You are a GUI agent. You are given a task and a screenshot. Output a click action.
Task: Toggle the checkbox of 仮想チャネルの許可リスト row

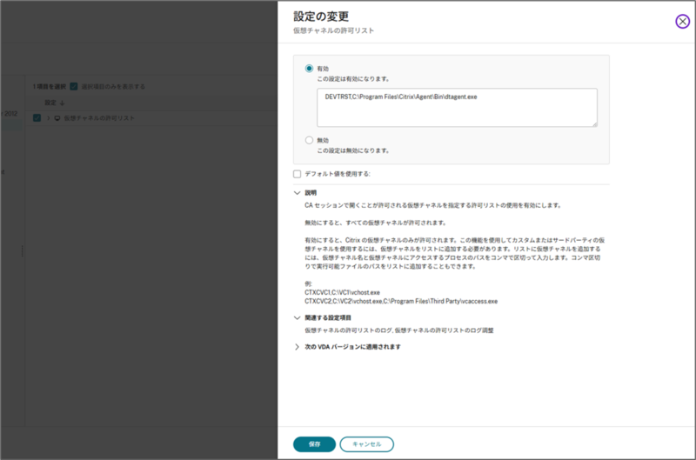[37, 118]
